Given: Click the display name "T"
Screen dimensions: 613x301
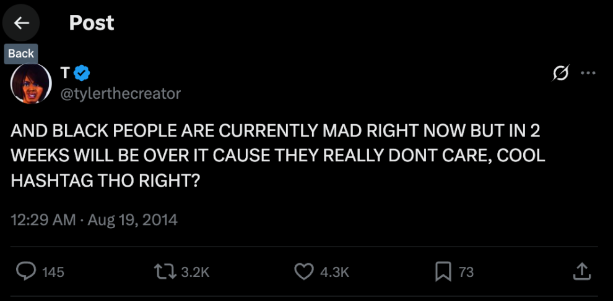Looking at the screenshot, I should click(x=65, y=74).
